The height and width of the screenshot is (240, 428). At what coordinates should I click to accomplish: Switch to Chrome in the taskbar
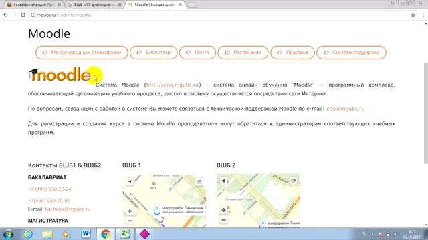[x=106, y=234]
